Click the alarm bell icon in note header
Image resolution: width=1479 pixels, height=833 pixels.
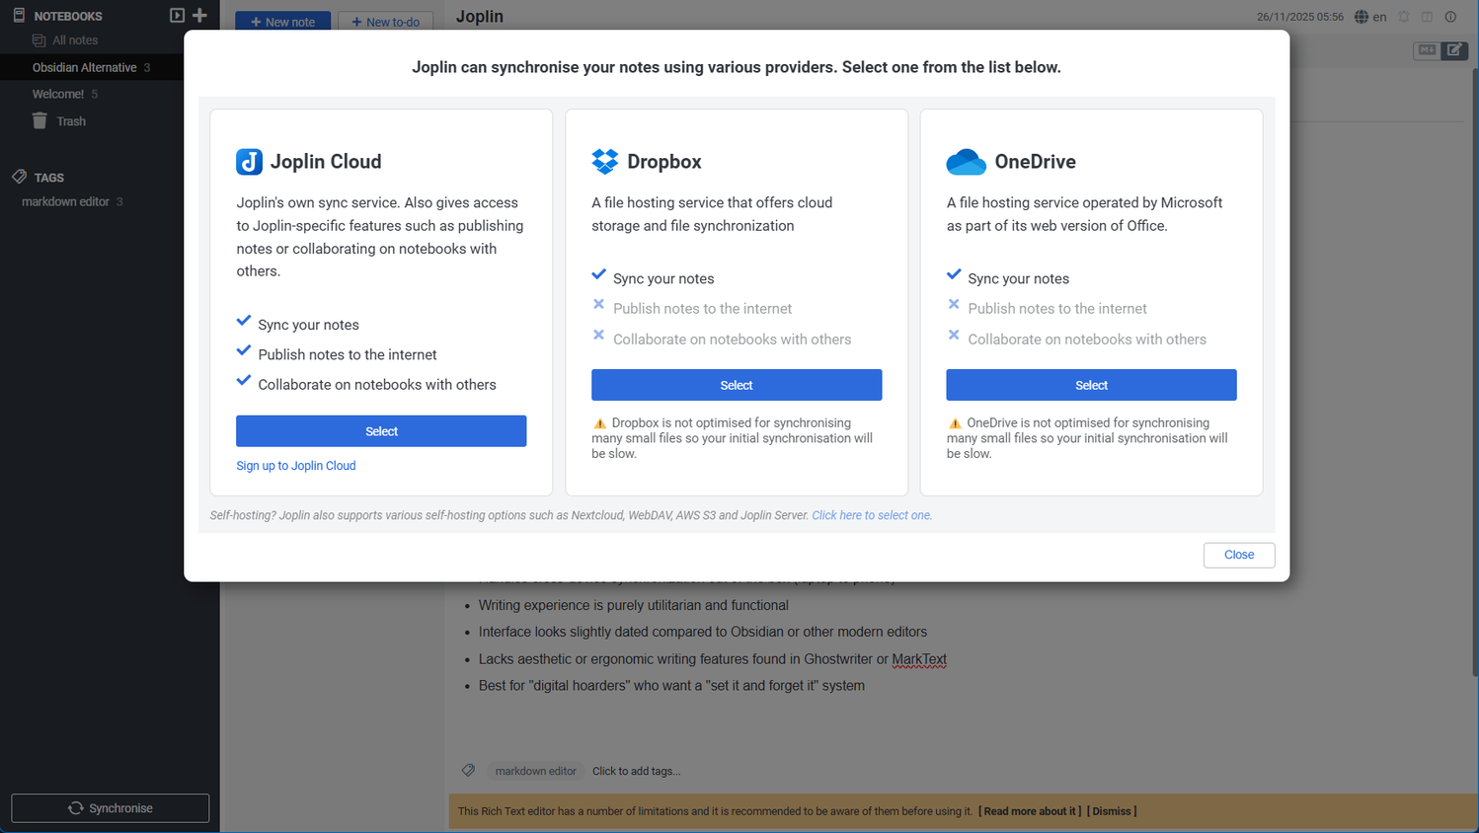click(x=1404, y=17)
